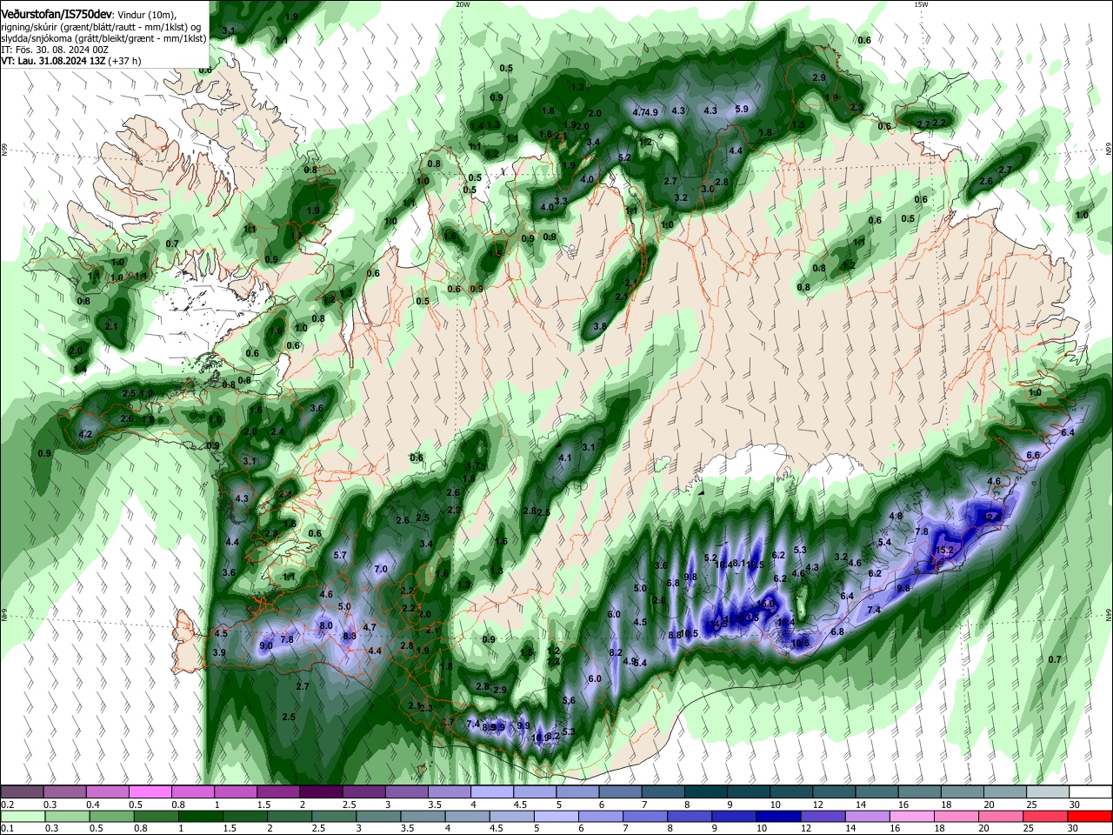Screen dimensions: 1113x835
Task: Click the red swatch ending the lower legend row
Action: [x=1090, y=816]
